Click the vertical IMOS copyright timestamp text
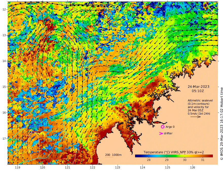 [x=221, y=123]
